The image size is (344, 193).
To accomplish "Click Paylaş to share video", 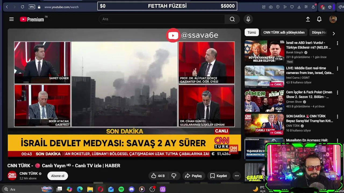I will click(193, 176).
